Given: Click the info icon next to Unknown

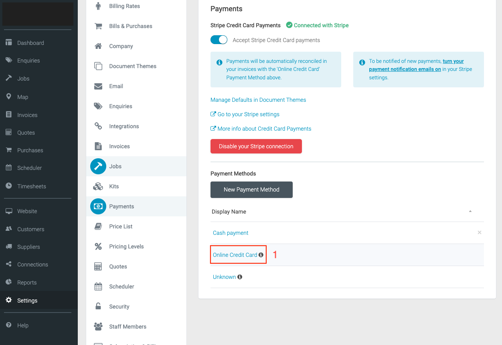Looking at the screenshot, I should (x=240, y=277).
